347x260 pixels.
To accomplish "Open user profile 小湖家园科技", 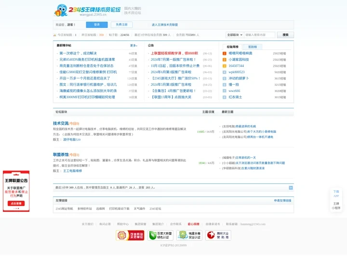I will click(239, 60).
